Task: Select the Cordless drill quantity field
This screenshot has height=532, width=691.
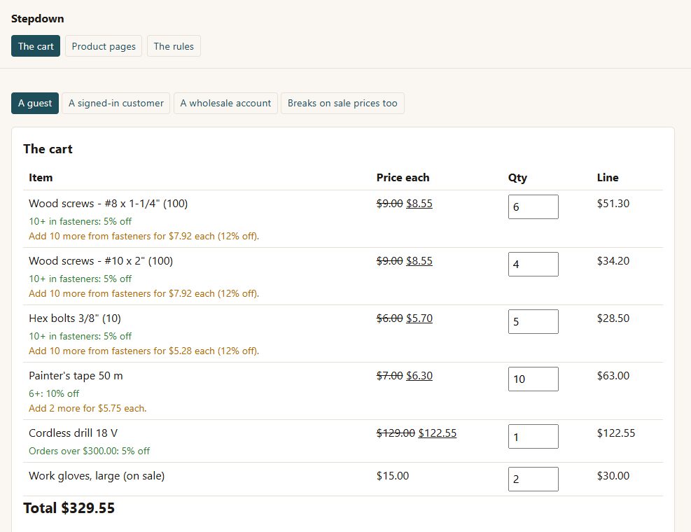Action: (533, 436)
